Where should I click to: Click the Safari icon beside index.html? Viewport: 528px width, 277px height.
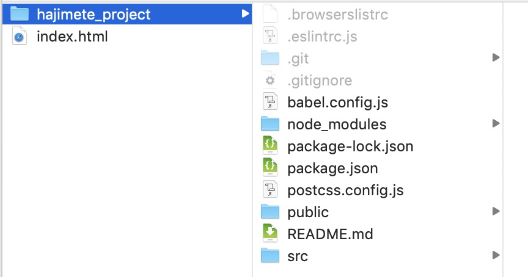tap(19, 36)
